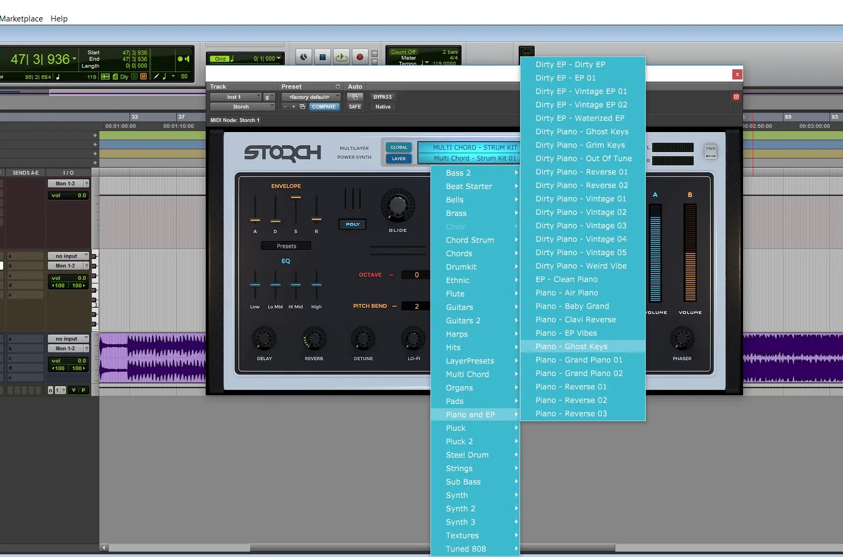The height and width of the screenshot is (557, 843).
Task: Toggle the orange M indicator in counter strip
Action: [x=143, y=77]
